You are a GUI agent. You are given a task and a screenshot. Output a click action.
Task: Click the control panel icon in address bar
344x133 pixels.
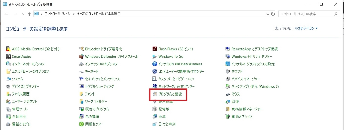[36, 14]
